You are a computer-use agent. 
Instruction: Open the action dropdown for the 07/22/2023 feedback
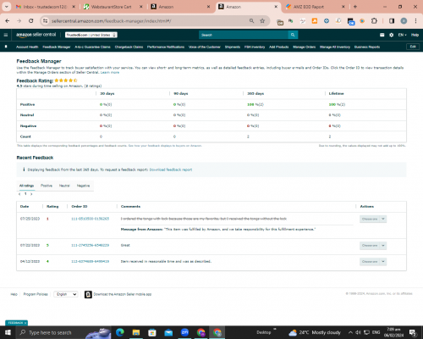click(x=373, y=246)
